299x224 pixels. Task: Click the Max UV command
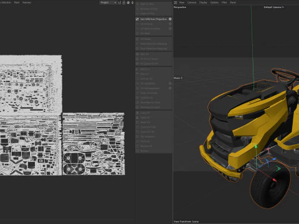click(145, 54)
